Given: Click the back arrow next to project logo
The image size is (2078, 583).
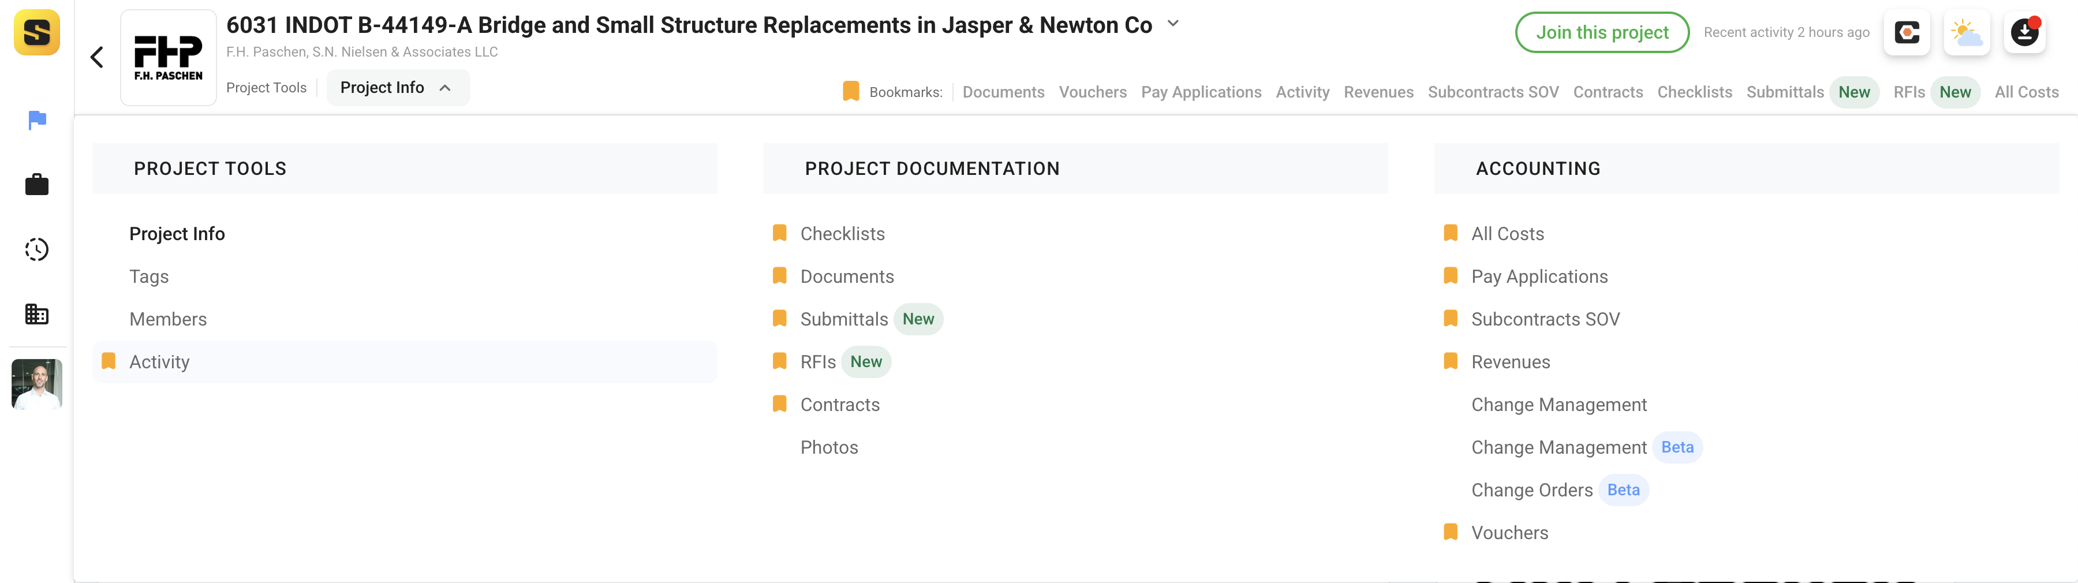Looking at the screenshot, I should (96, 57).
